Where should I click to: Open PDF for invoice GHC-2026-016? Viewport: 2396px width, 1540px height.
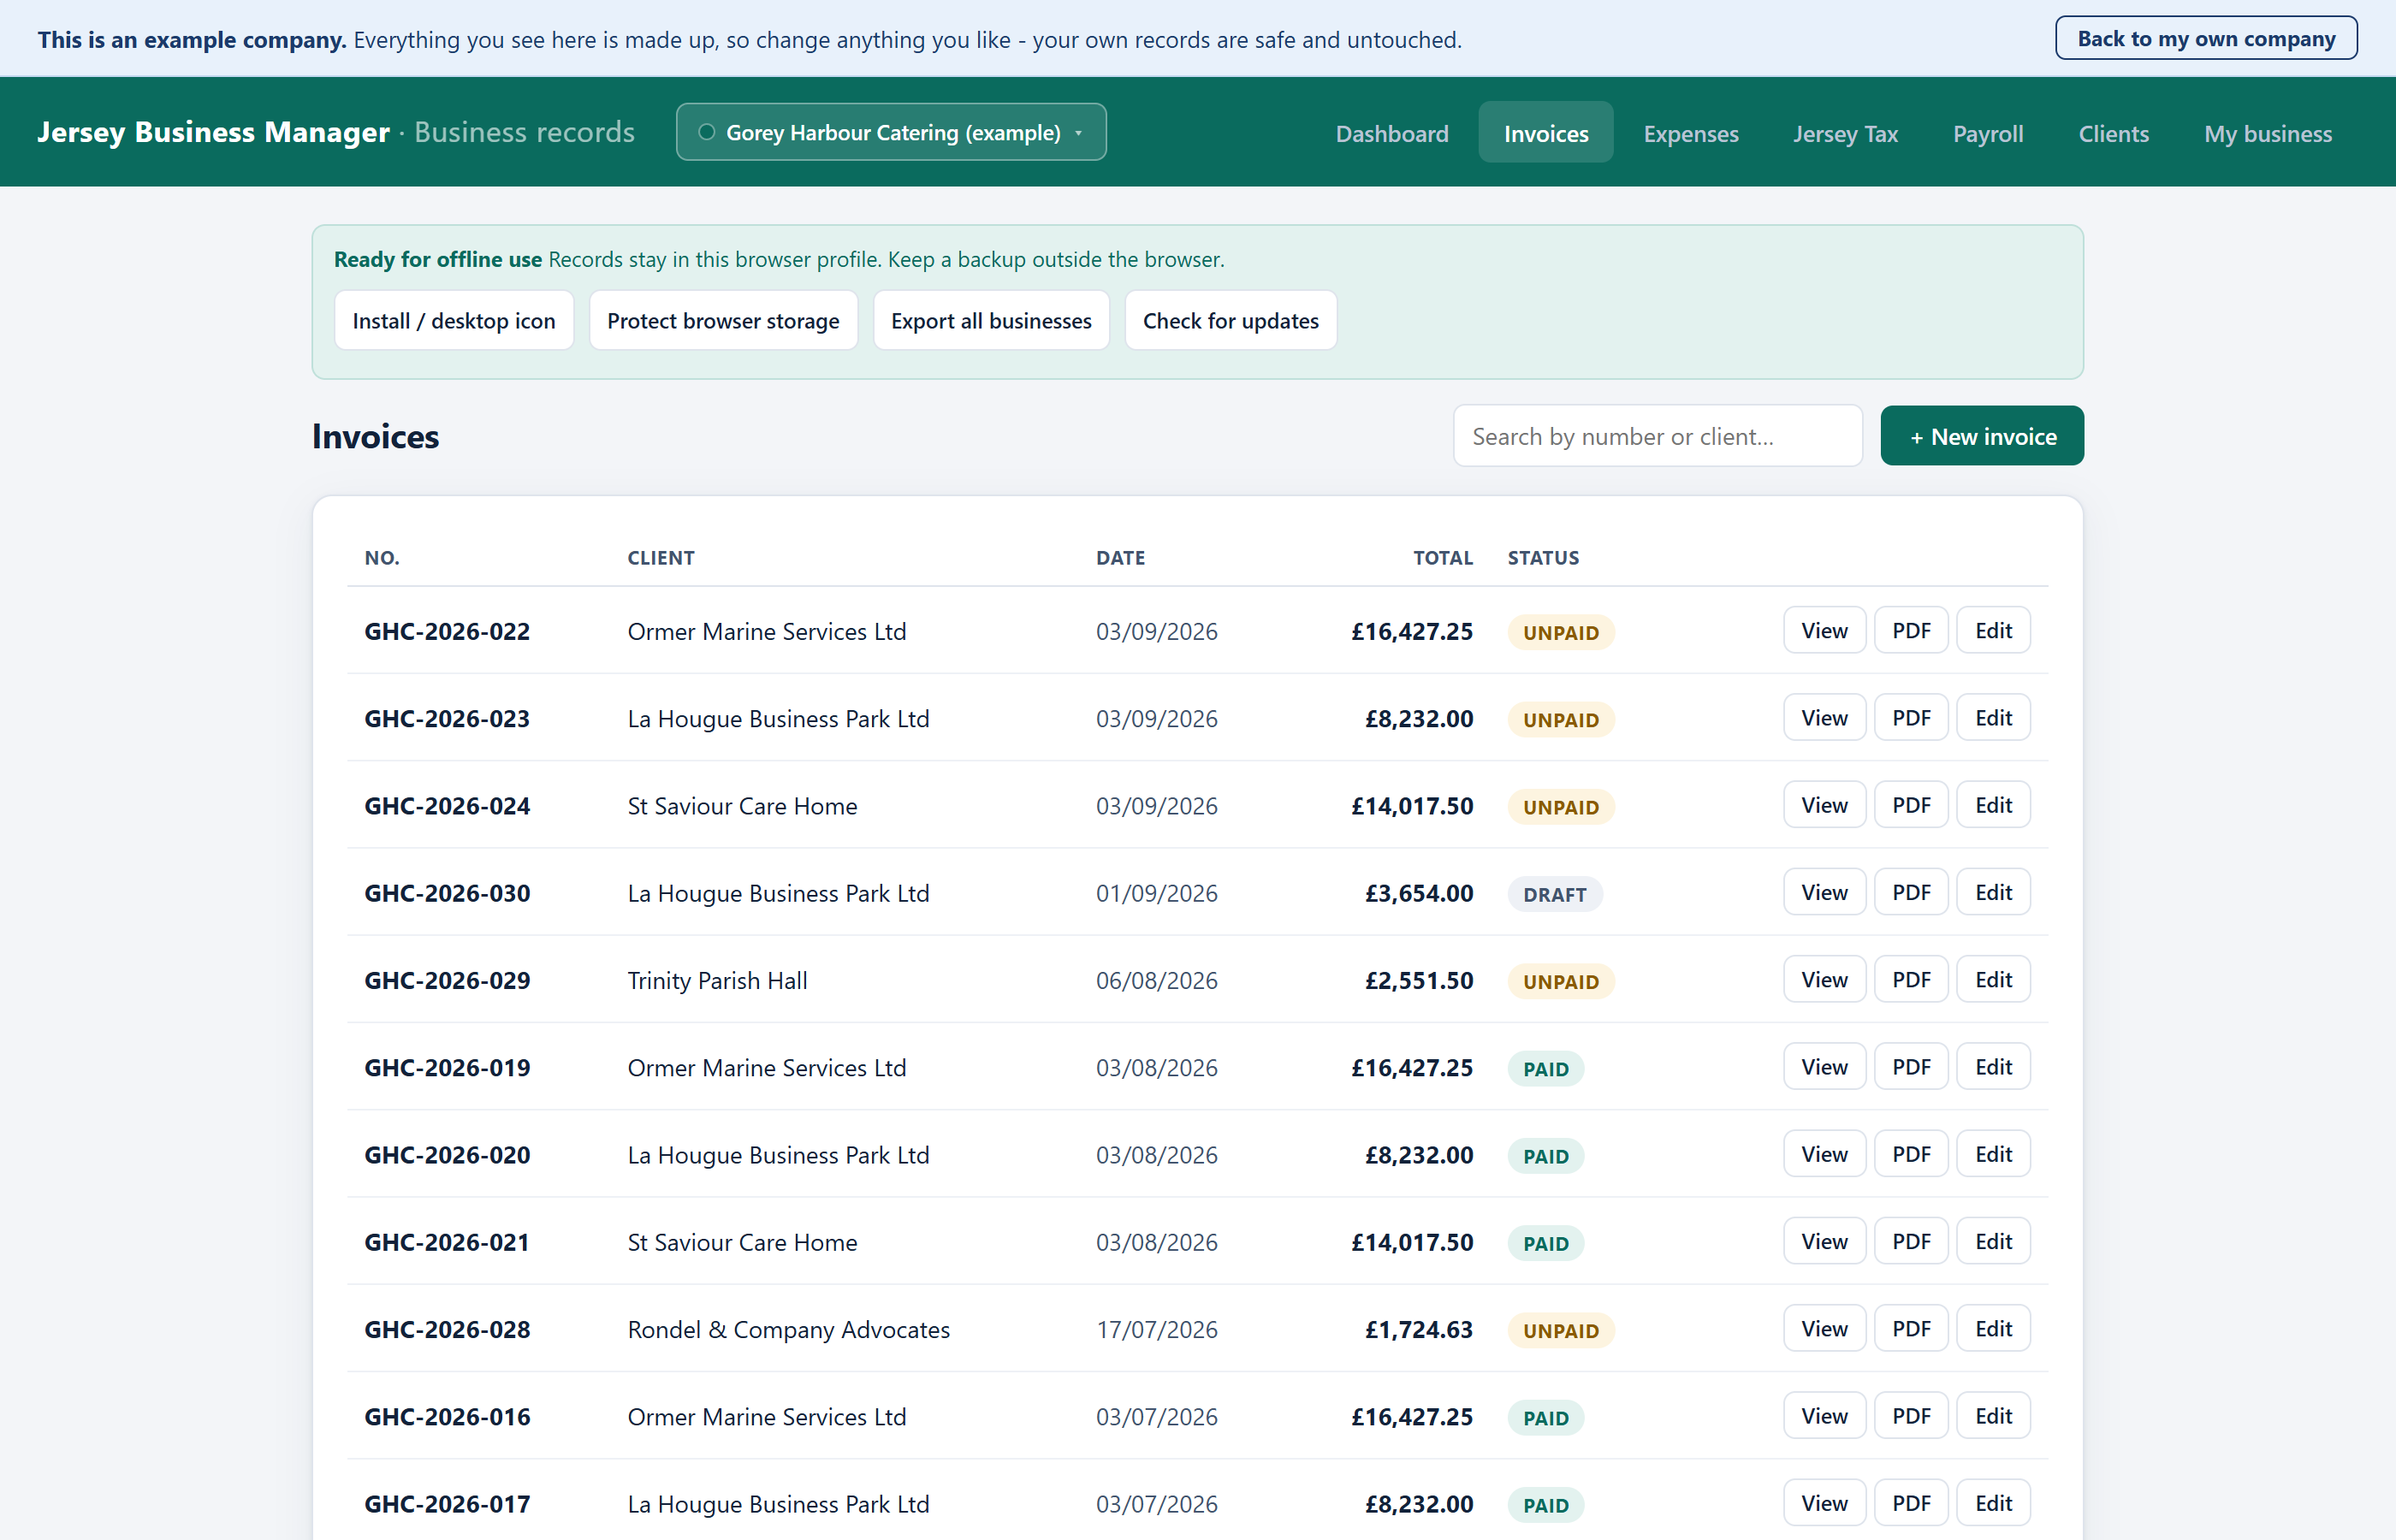click(x=1910, y=1415)
